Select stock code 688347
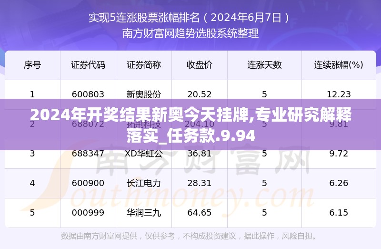This screenshot has width=381, height=249. (x=88, y=154)
